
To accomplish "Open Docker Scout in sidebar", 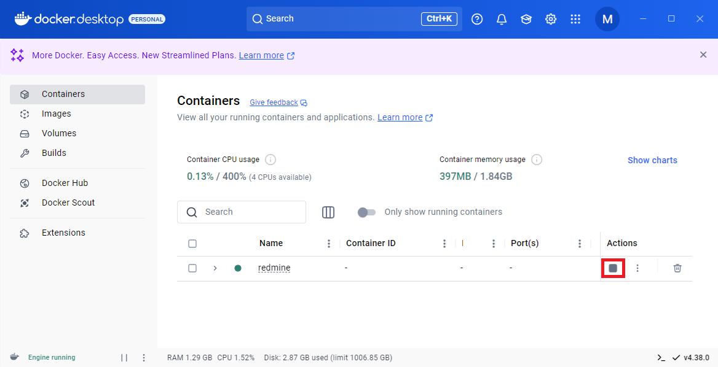I will coord(77,203).
